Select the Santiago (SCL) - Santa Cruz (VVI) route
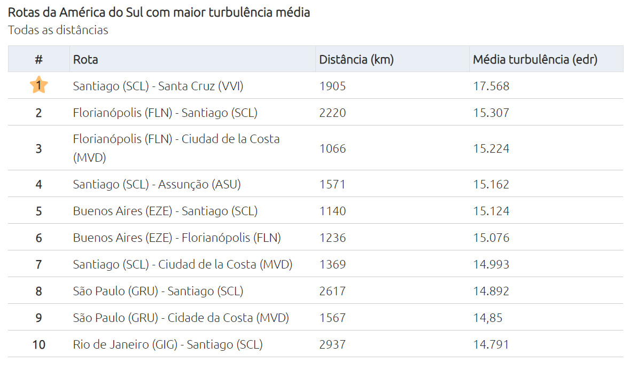This screenshot has width=630, height=370. click(158, 86)
